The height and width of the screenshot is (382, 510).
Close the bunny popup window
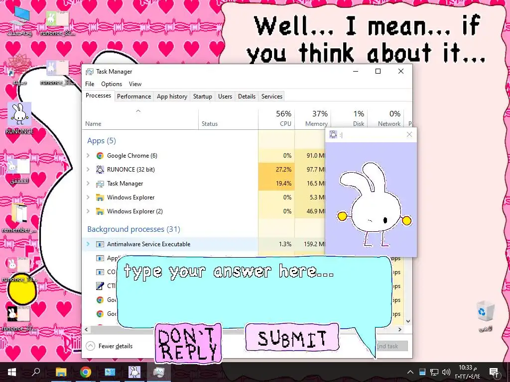409,134
